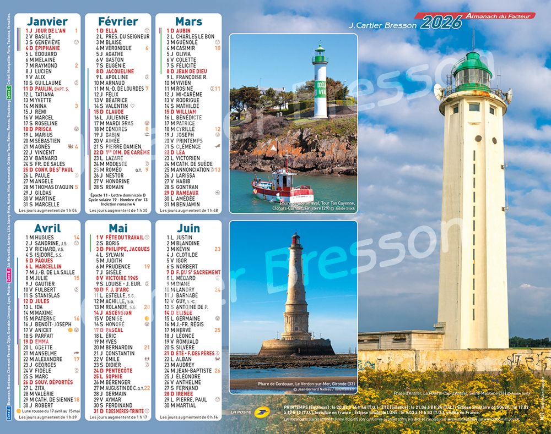Click the orange Lune rousse legend dot
This screenshot has height=434, width=551.
[x=20, y=410]
